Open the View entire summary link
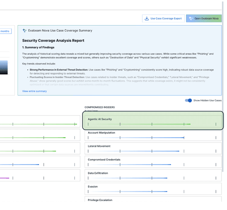 (34, 91)
